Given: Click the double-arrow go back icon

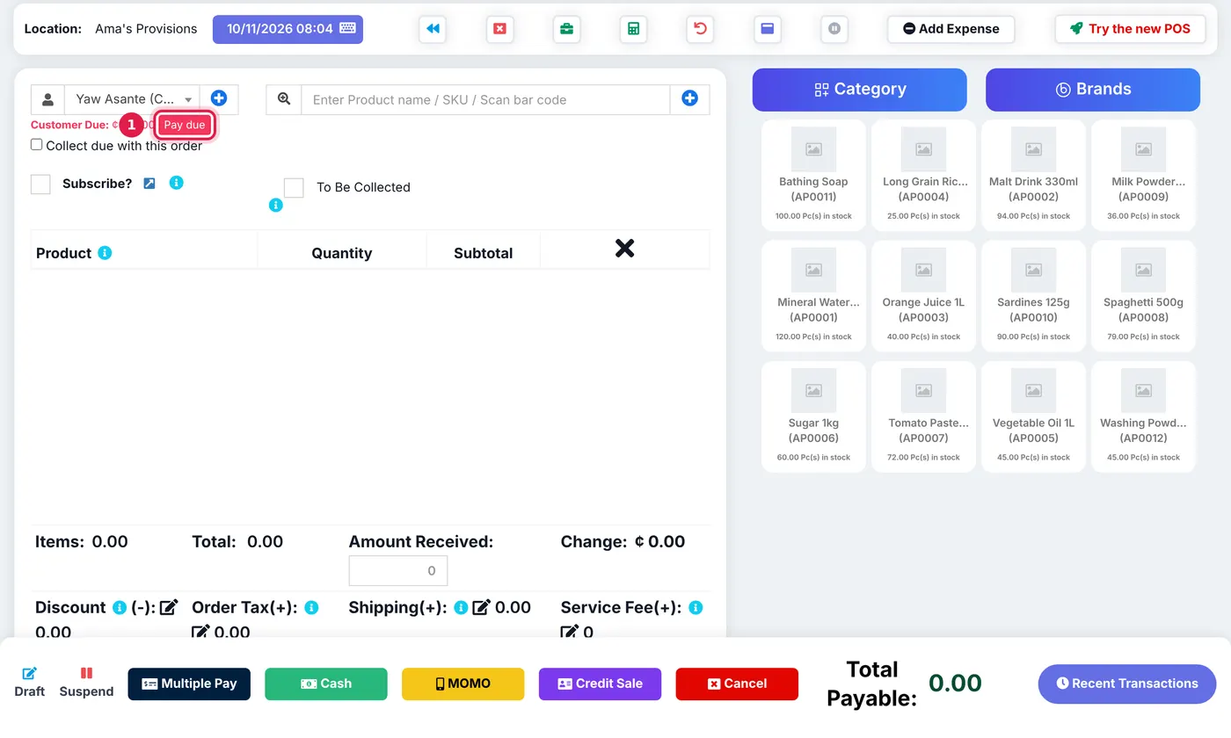Looking at the screenshot, I should [x=433, y=29].
